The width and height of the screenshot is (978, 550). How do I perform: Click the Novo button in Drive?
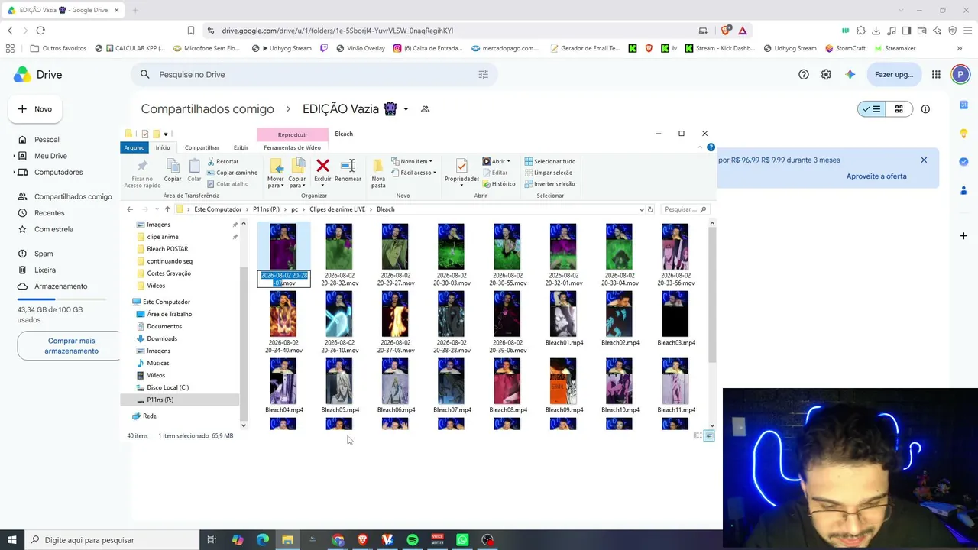click(36, 109)
